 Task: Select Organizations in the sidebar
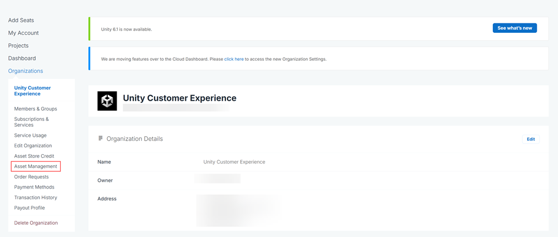pos(26,71)
